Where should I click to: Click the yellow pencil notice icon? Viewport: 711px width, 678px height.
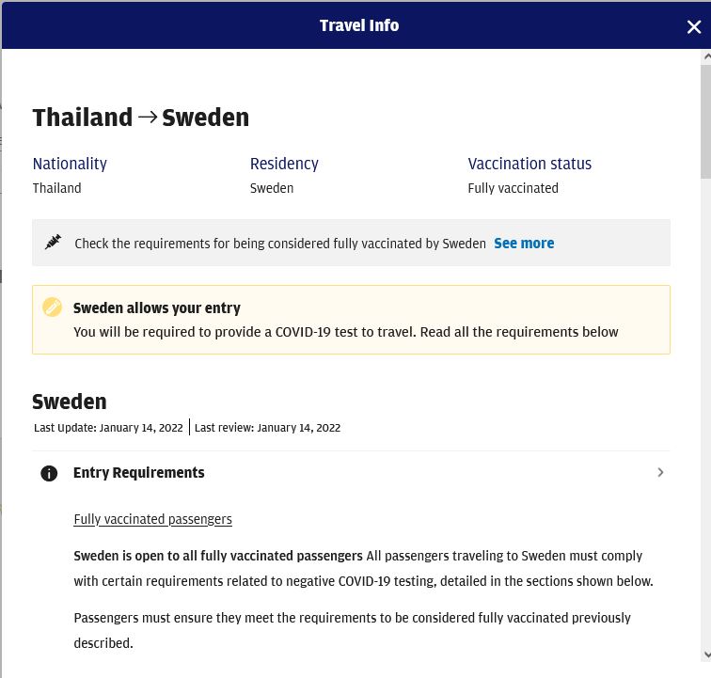[x=53, y=307]
